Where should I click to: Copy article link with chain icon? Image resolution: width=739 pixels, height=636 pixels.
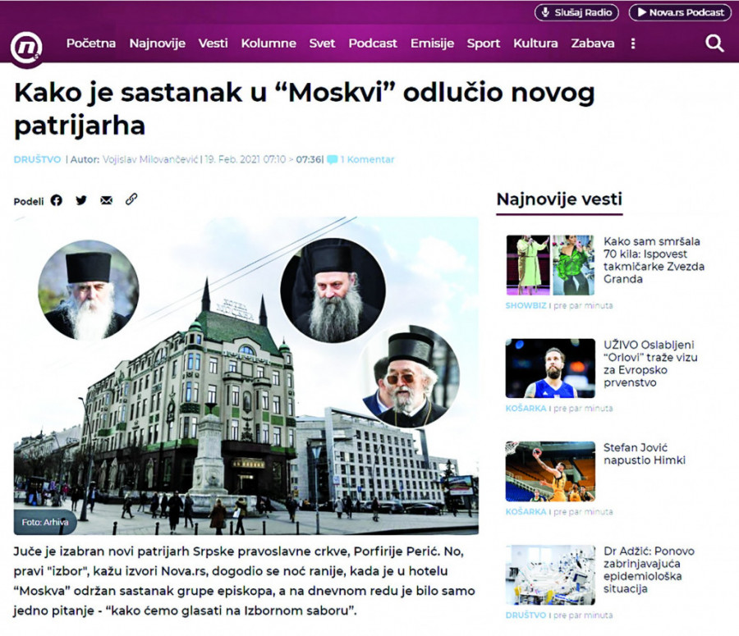click(131, 199)
